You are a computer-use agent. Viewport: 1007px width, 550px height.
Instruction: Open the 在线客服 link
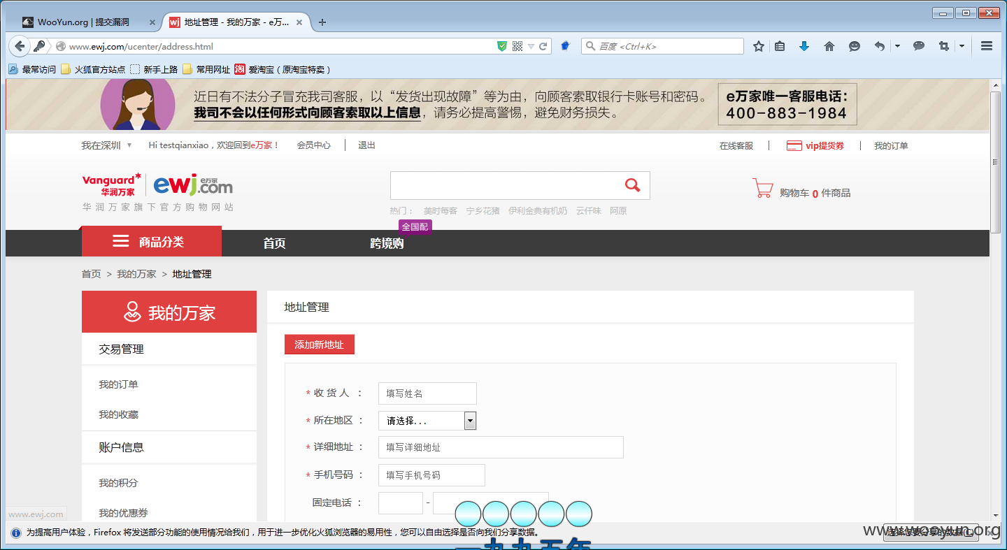click(736, 146)
